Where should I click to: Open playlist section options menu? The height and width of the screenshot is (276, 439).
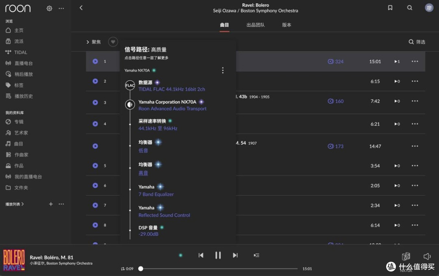pos(61,204)
